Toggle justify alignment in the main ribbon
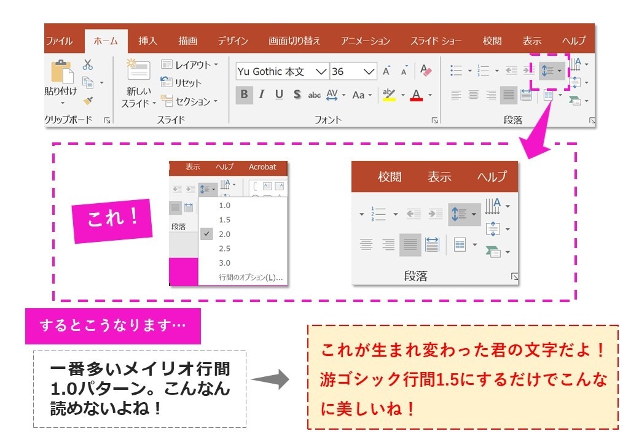The image size is (639, 442). [509, 95]
